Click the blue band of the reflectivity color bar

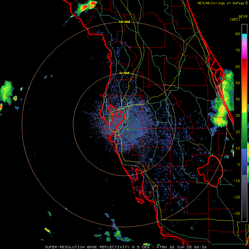click(244, 162)
